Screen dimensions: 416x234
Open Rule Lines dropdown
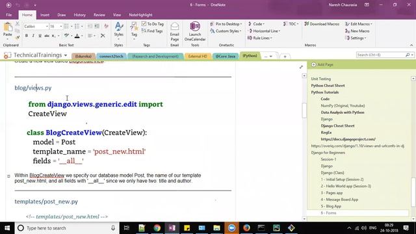coord(260,38)
